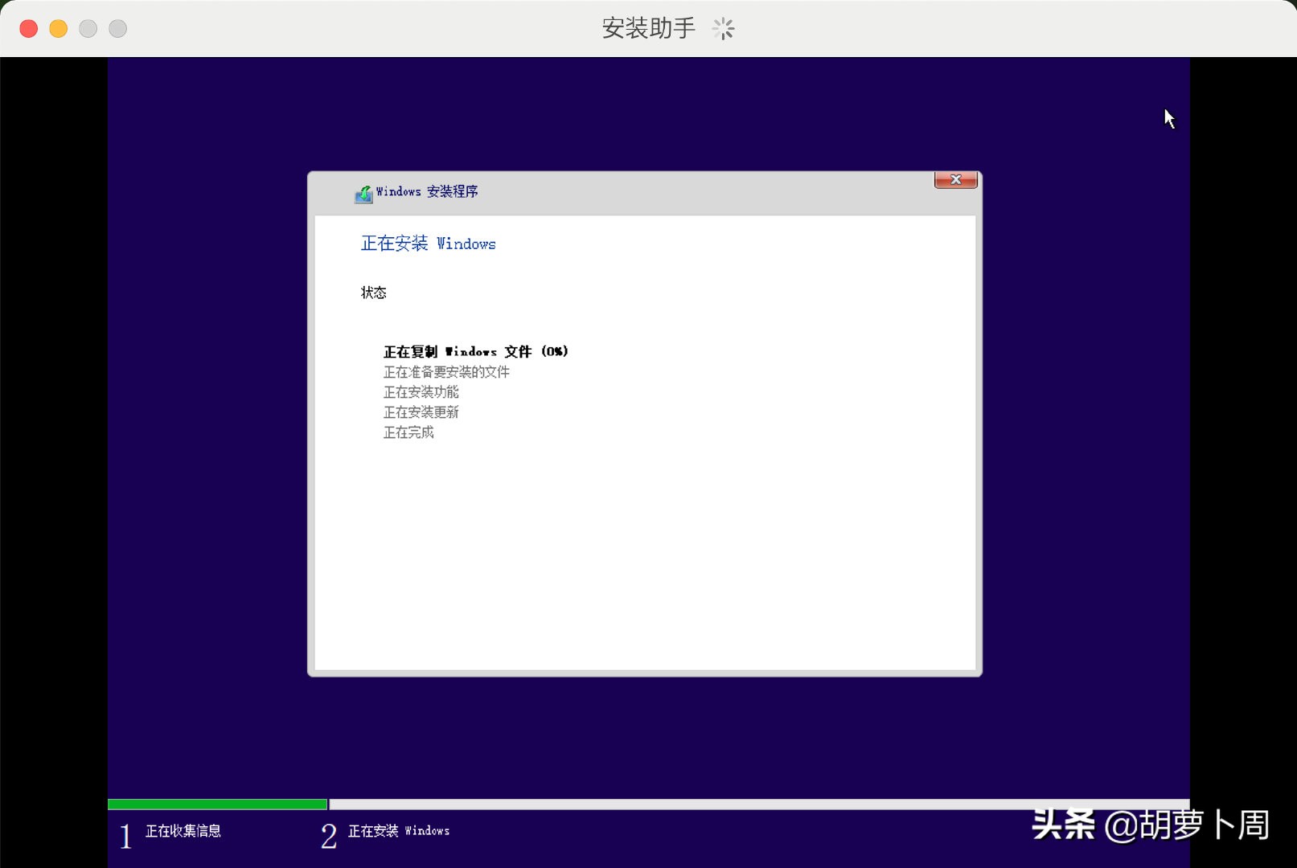Click the macOS green zoom button
Screen dimensions: 1297x868
[x=88, y=27]
